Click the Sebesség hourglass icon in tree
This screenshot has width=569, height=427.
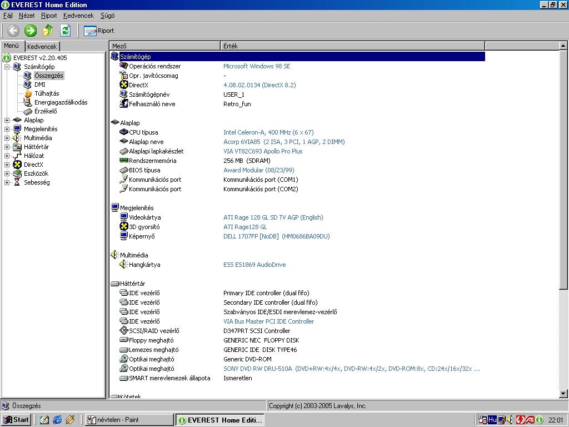pyautogui.click(x=17, y=182)
